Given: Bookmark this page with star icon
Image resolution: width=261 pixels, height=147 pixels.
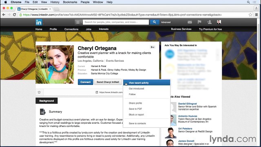Looking at the screenshot, I should click(250, 15).
